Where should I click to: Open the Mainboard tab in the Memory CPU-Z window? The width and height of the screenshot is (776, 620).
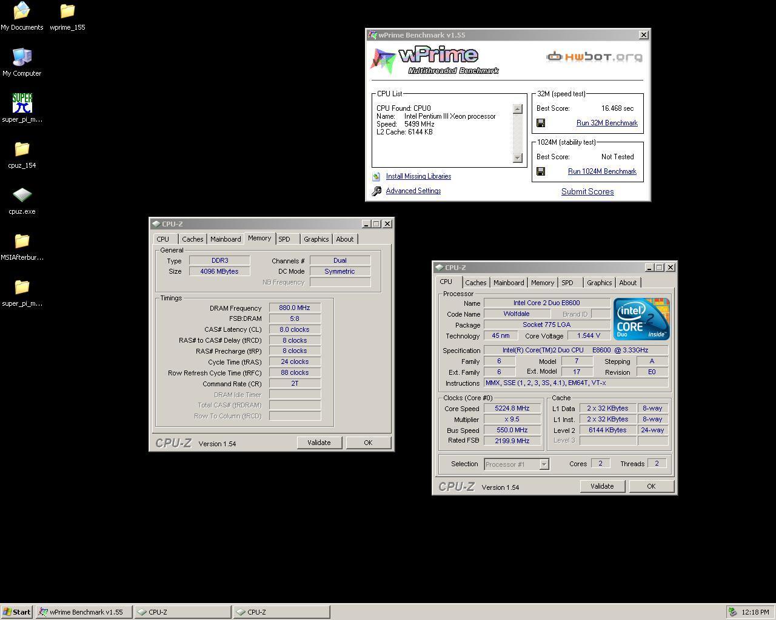click(x=226, y=239)
